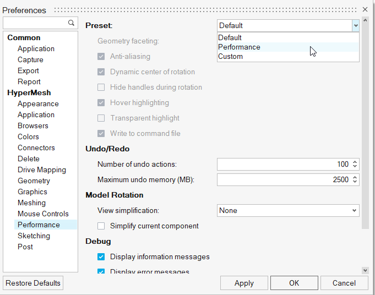The image size is (375, 295).
Task: Click the preferences search field
Action: pyautogui.click(x=40, y=23)
